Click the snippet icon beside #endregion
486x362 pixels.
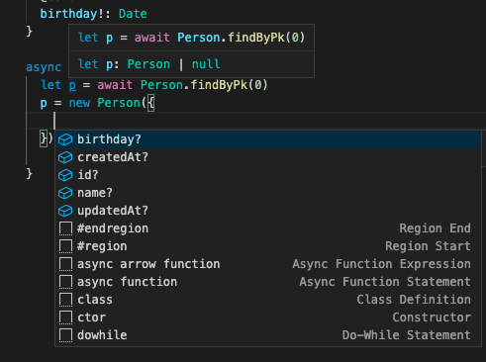(65, 228)
